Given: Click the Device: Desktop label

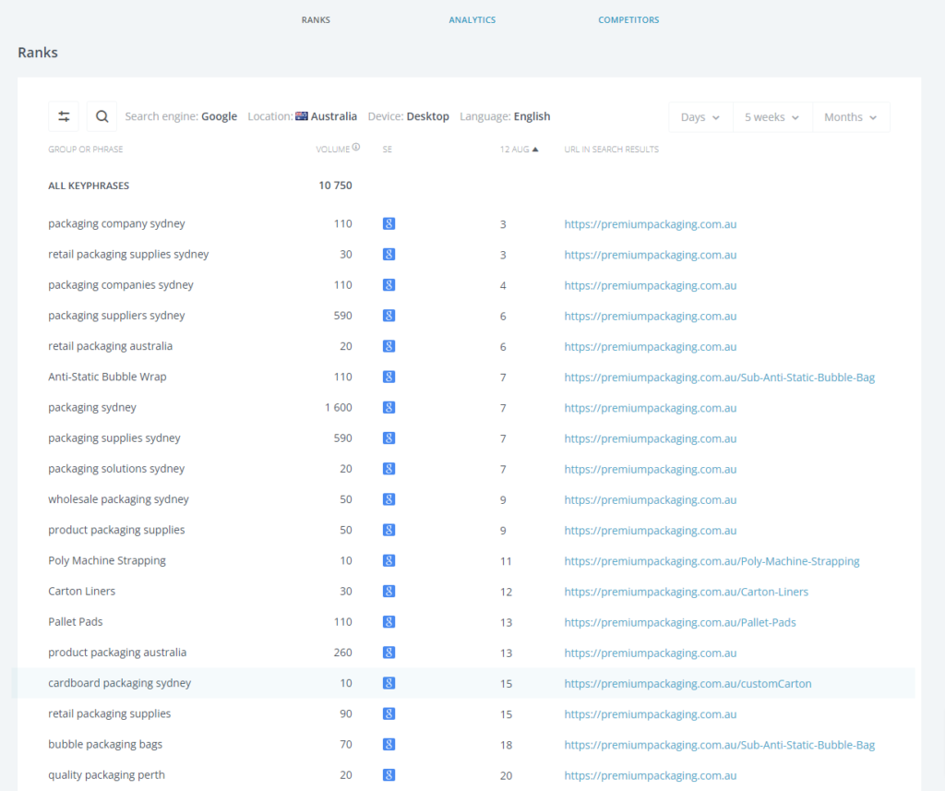Looking at the screenshot, I should point(408,116).
